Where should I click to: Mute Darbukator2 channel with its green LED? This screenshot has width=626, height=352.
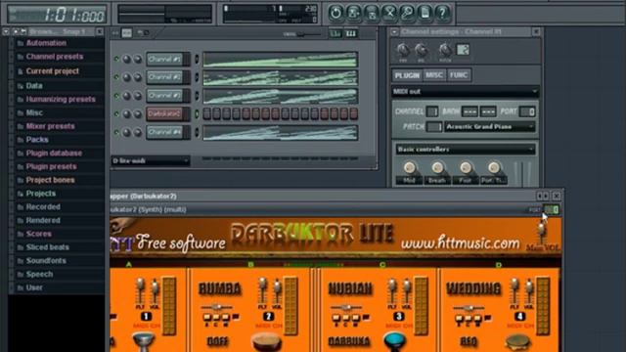(x=116, y=114)
